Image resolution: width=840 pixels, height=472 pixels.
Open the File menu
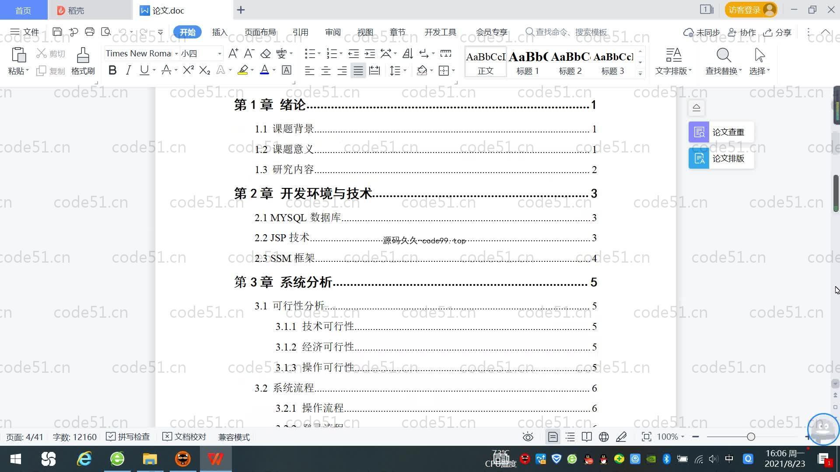click(25, 32)
